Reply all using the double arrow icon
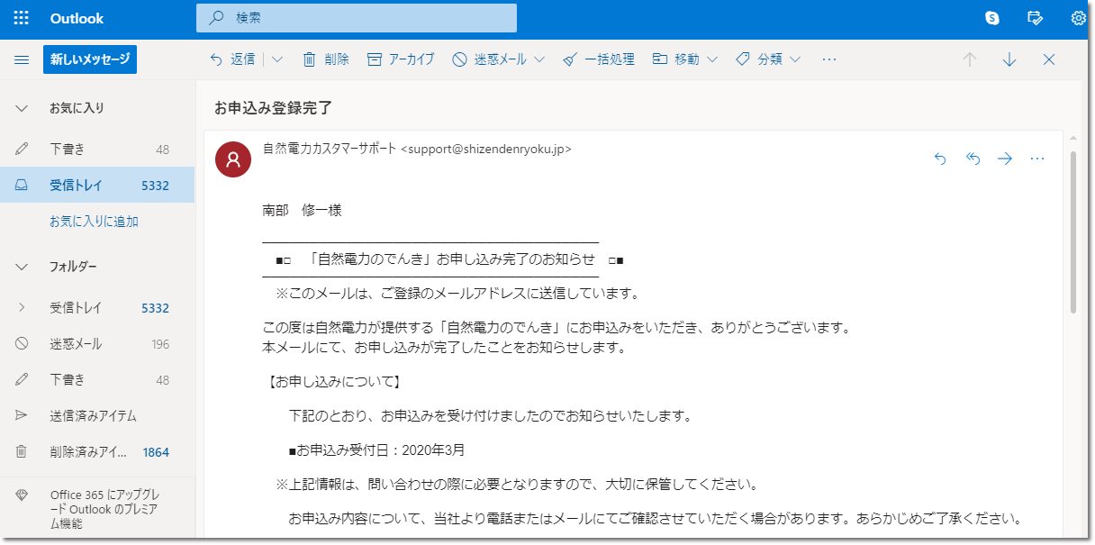 (973, 159)
